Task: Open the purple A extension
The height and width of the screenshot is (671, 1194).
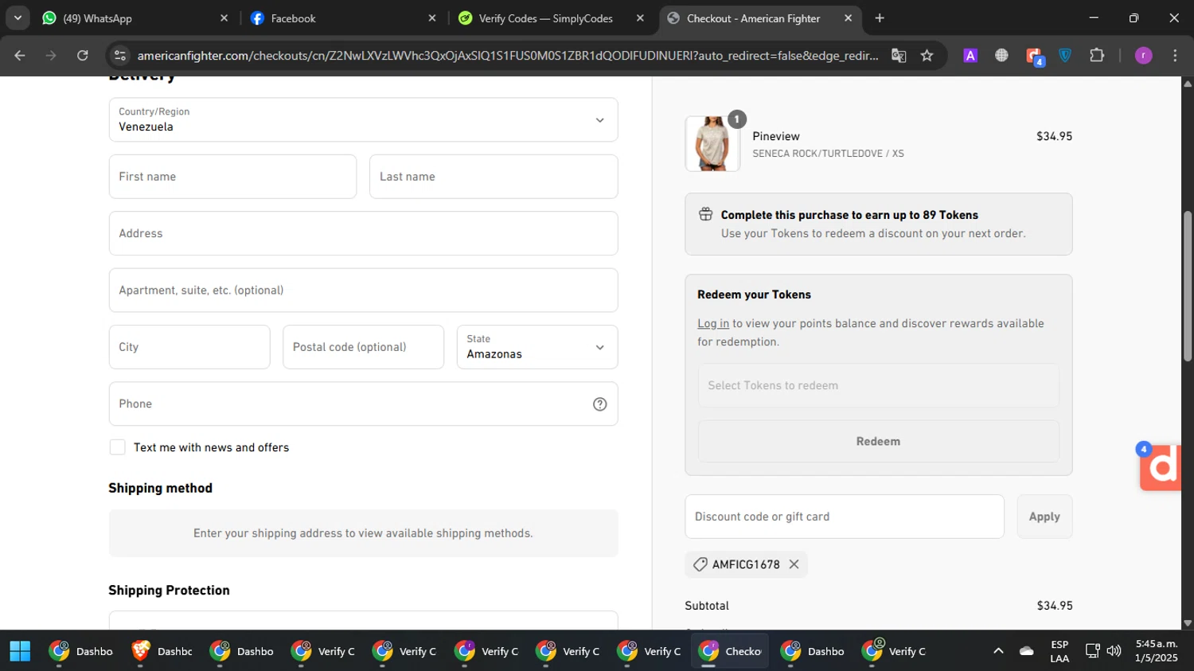Action: [x=970, y=55]
